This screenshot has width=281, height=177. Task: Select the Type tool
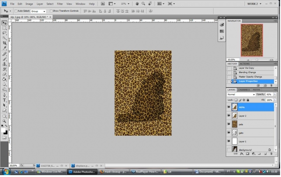4,100
